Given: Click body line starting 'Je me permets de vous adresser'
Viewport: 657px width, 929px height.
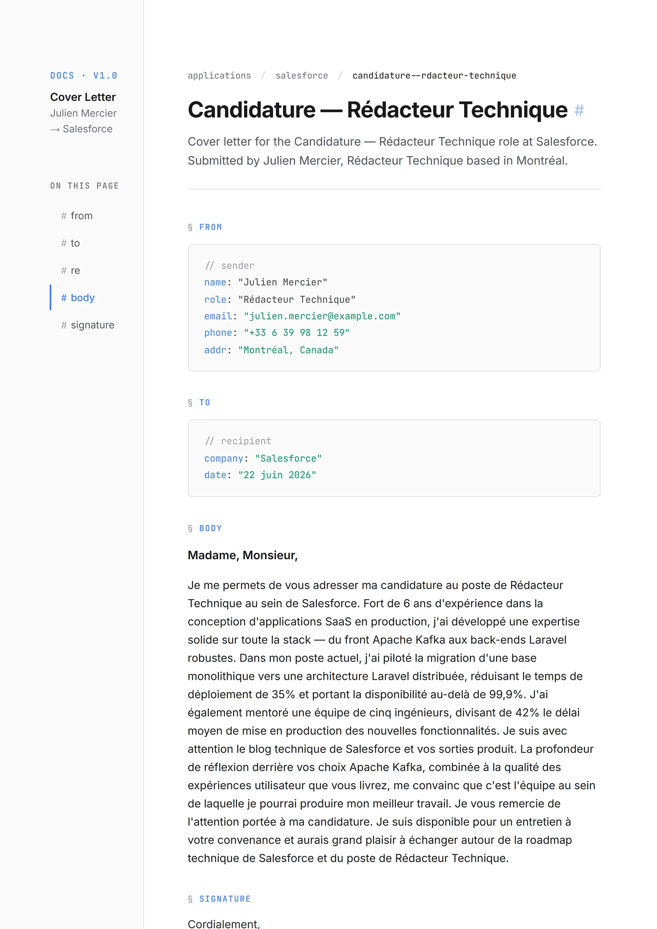Looking at the screenshot, I should (375, 585).
